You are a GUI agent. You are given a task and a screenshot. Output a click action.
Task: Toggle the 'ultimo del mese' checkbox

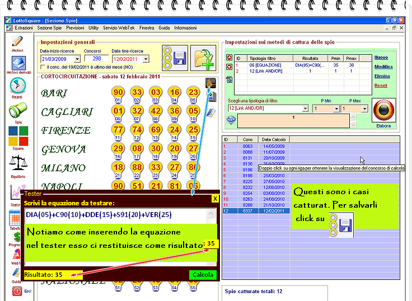43,67
